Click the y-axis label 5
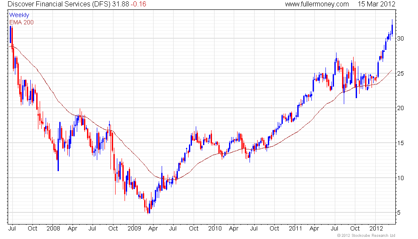418x239 pixels. (x=399, y=213)
